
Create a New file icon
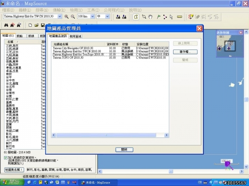tap(30, 25)
